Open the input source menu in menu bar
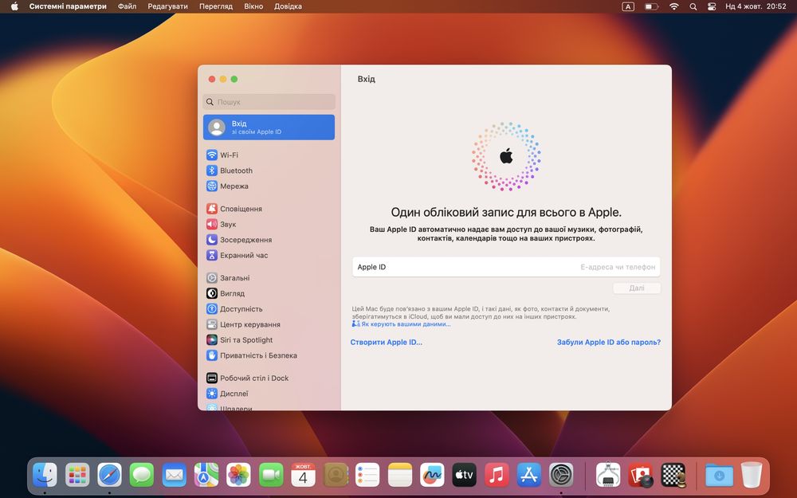797x498 pixels. tap(628, 6)
